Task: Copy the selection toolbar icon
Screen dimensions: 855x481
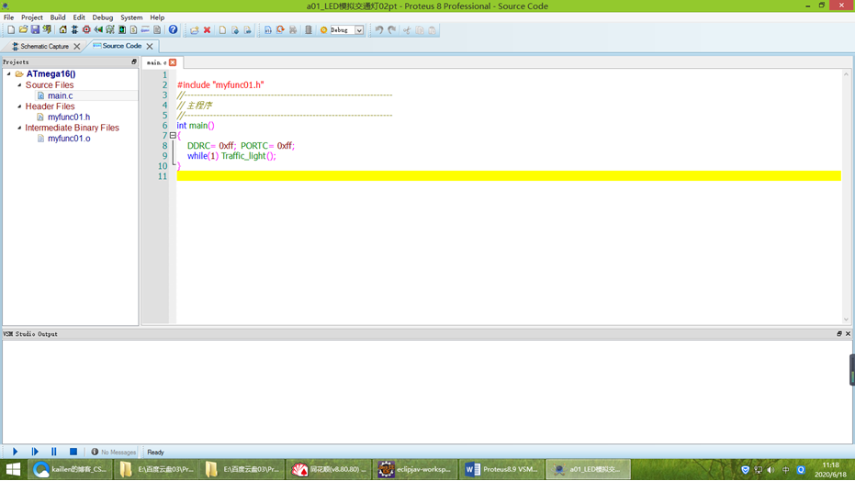Action: 420,30
